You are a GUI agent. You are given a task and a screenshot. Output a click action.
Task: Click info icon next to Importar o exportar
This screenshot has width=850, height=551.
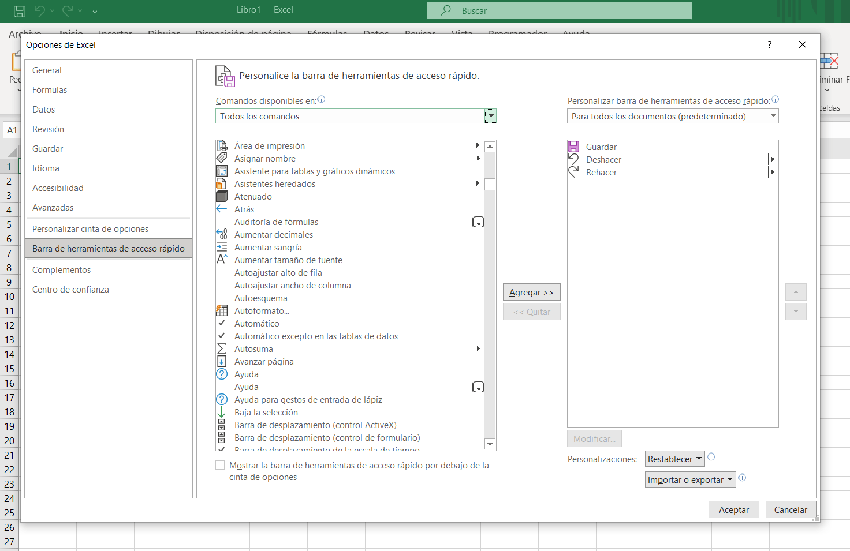(x=743, y=478)
